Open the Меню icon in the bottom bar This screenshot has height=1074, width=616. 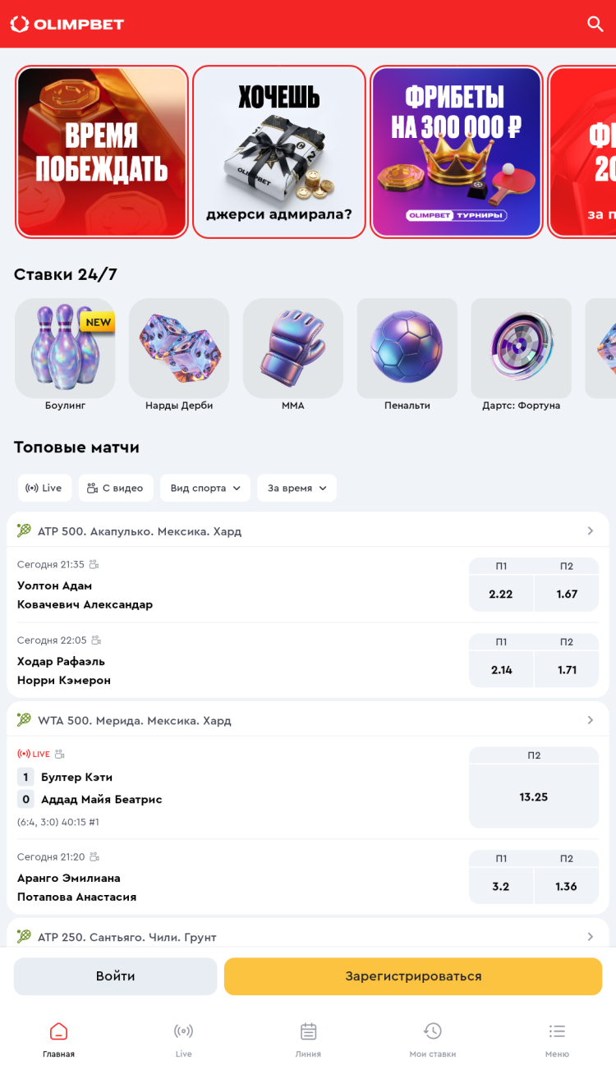tap(557, 1040)
